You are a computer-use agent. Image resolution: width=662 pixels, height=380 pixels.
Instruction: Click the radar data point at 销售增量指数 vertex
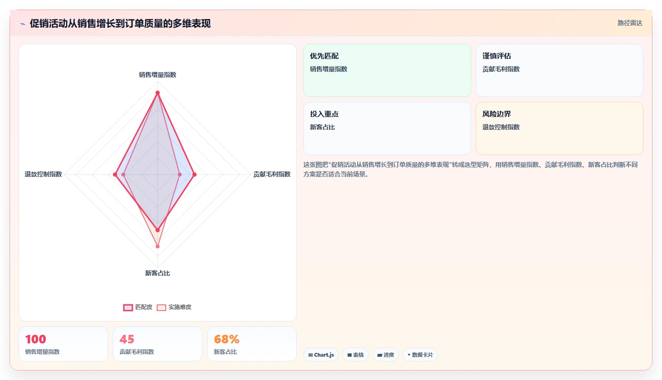[158, 93]
